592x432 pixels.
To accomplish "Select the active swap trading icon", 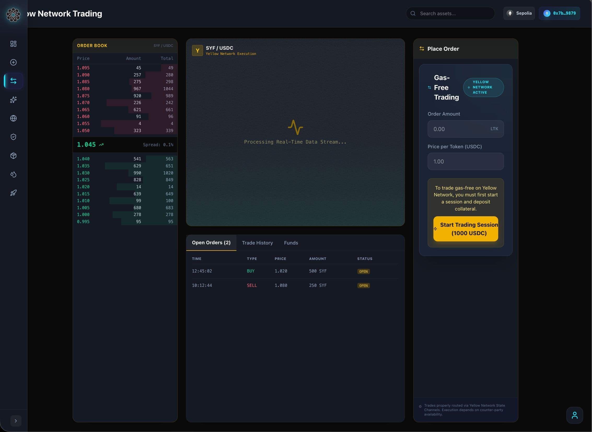I will coord(13,81).
